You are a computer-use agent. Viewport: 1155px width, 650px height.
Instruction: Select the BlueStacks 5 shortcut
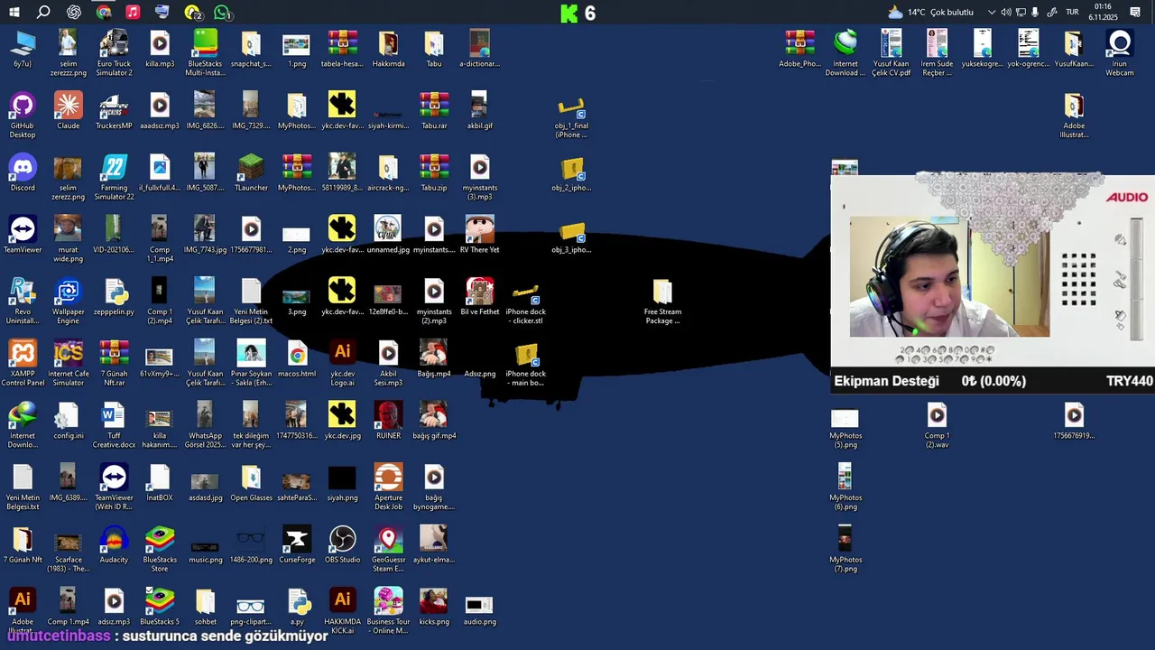[160, 607]
